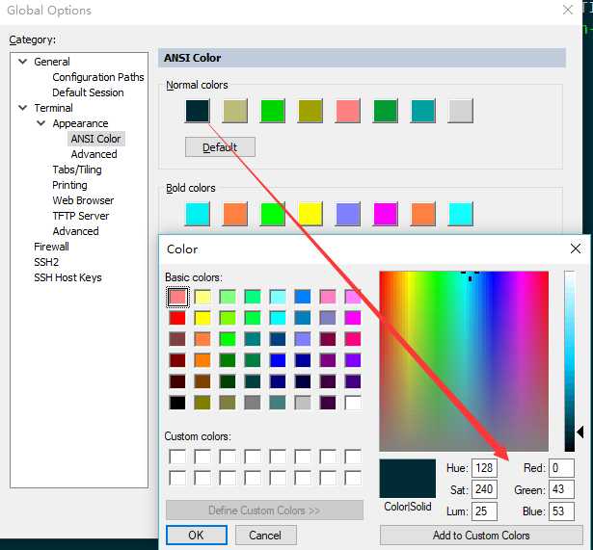Click the Blue value field

pos(561,511)
